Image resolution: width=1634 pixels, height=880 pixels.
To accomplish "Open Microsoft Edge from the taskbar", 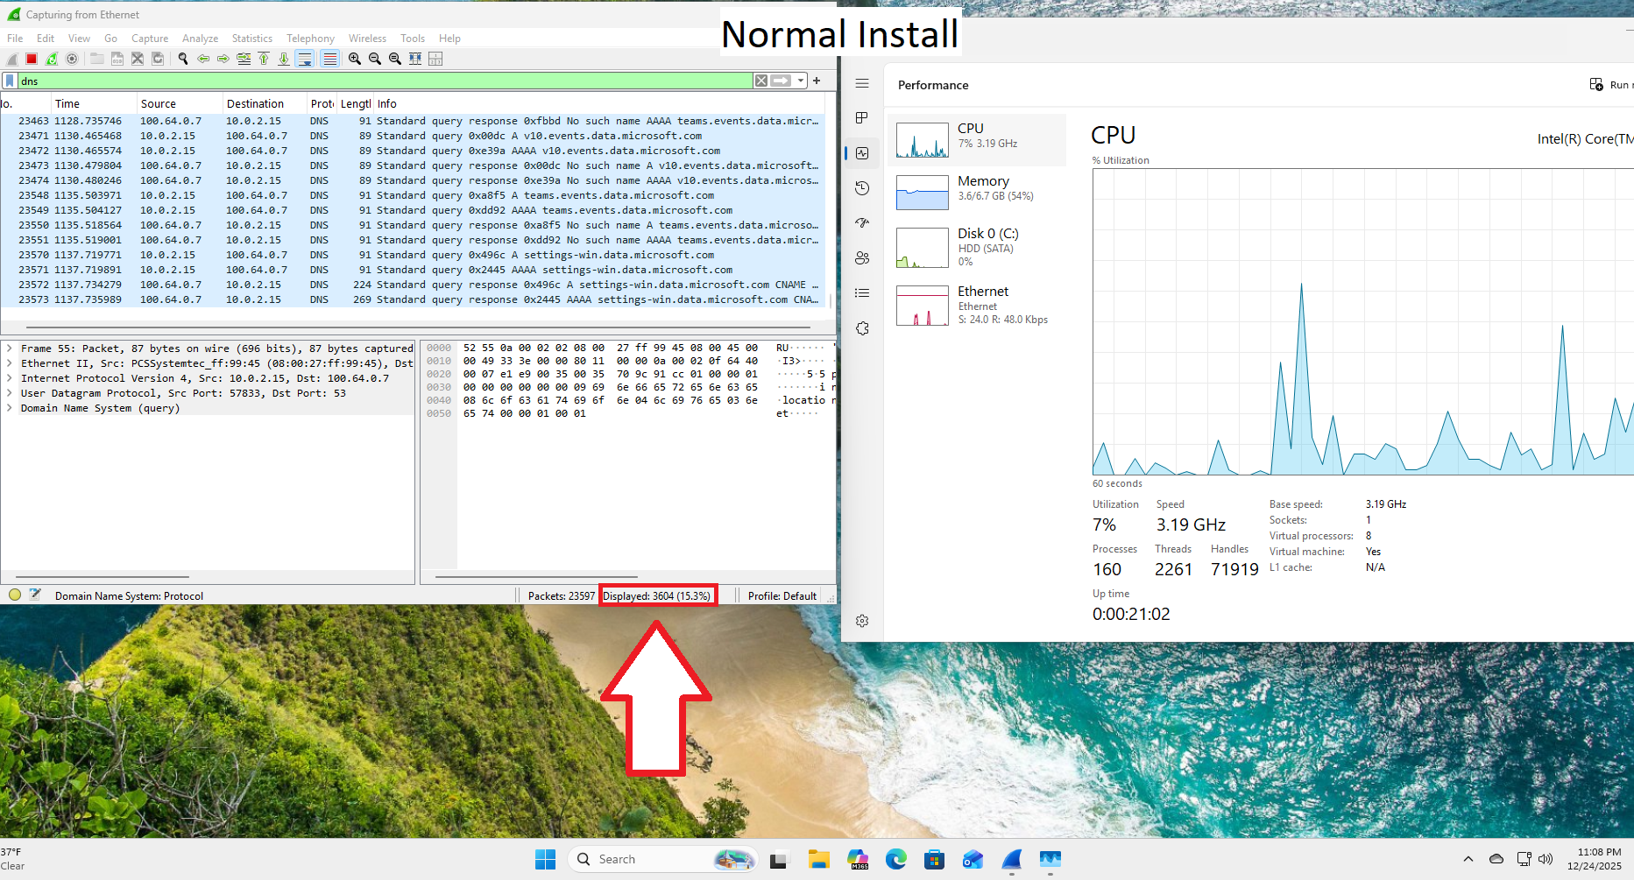I will [895, 860].
